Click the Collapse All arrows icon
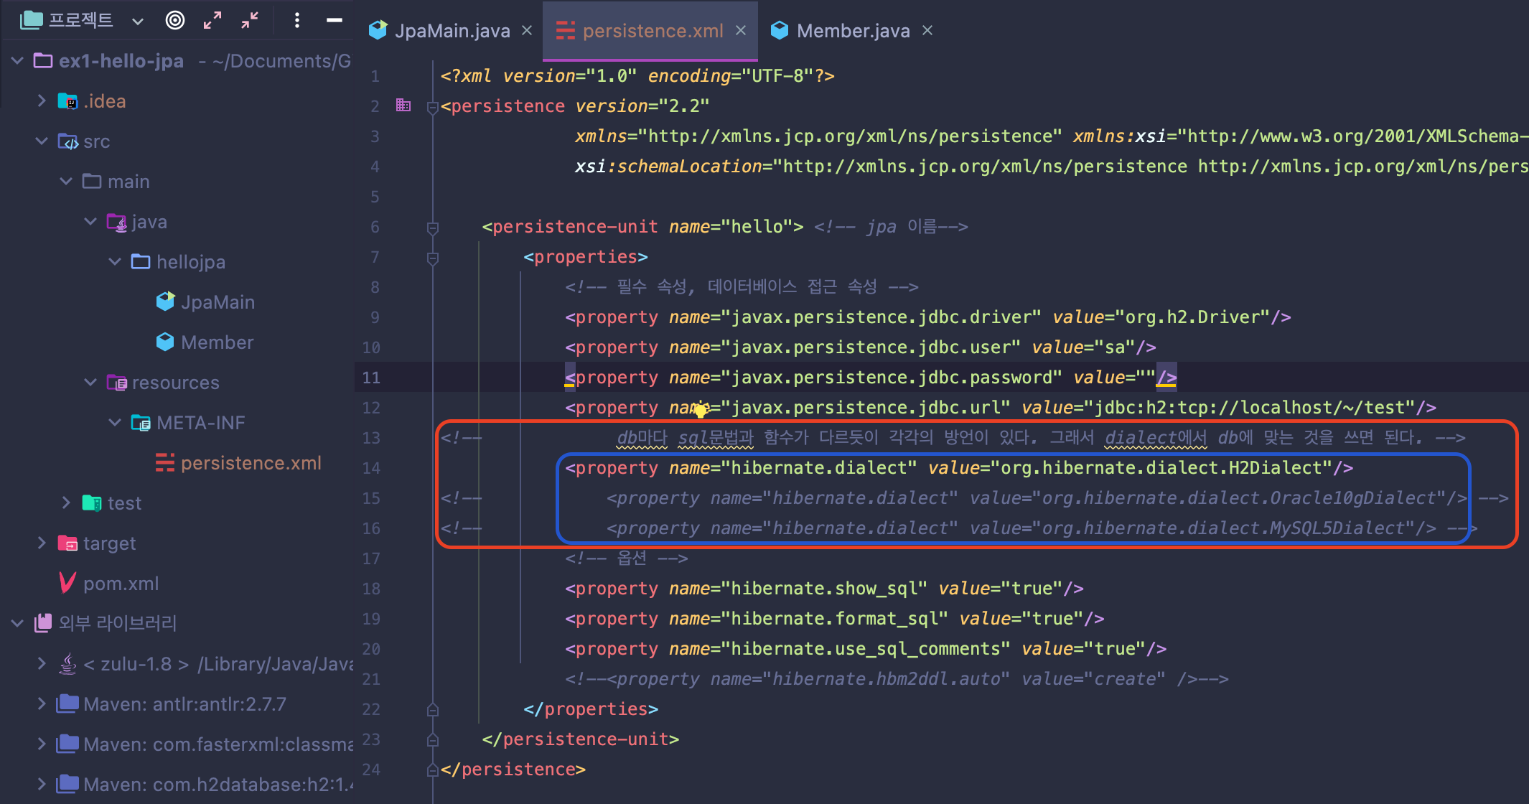 [250, 20]
